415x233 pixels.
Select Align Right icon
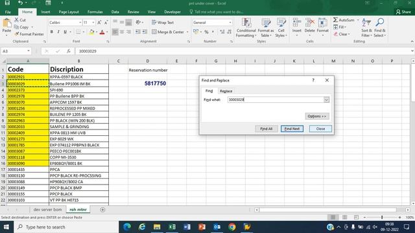coord(128,32)
